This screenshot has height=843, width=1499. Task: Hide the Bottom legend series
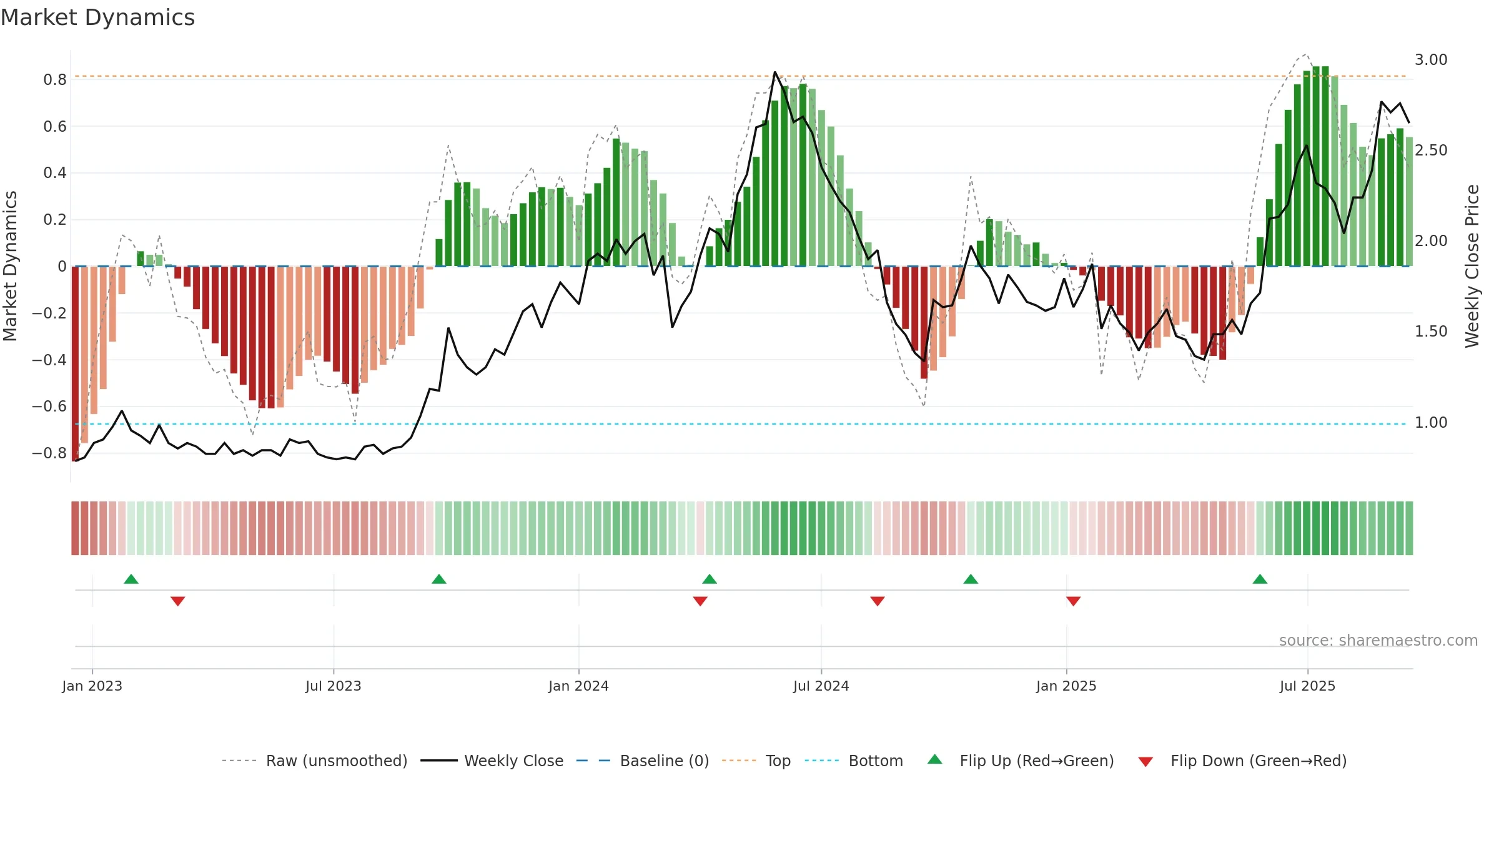pos(854,761)
